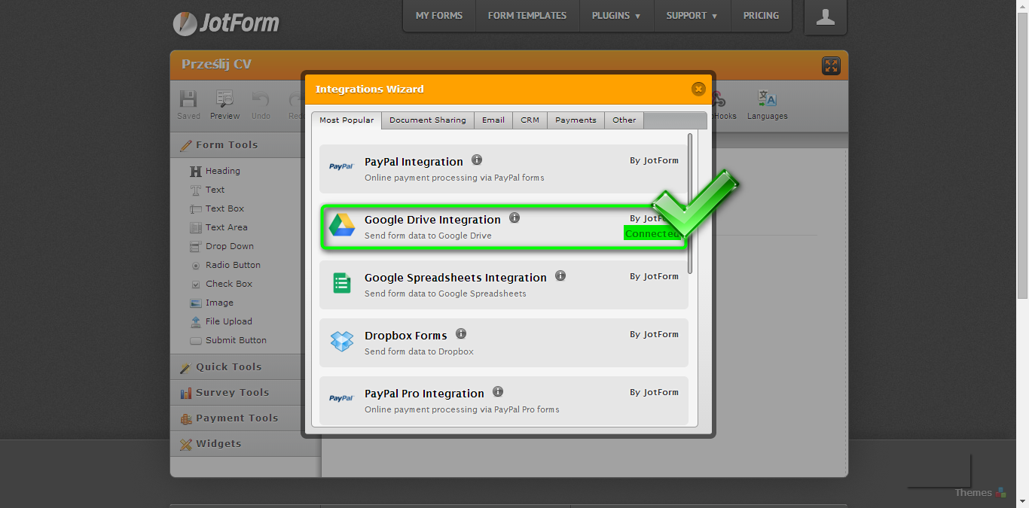Click the Saved disk icon
This screenshot has width=1029, height=508.
[x=188, y=99]
